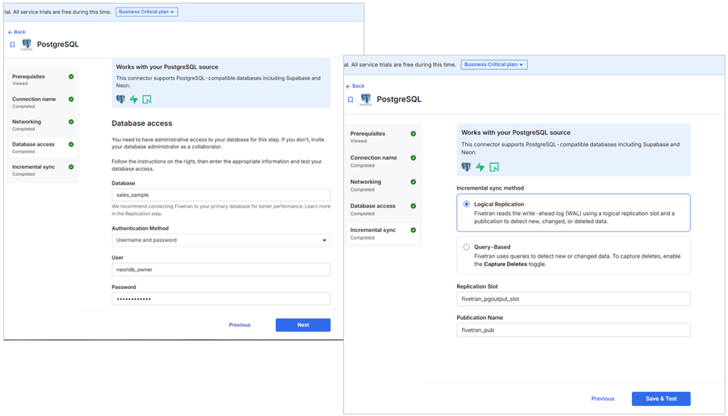Click the Replication Slot input field
Viewport: 728px width, 416px height.
click(574, 299)
